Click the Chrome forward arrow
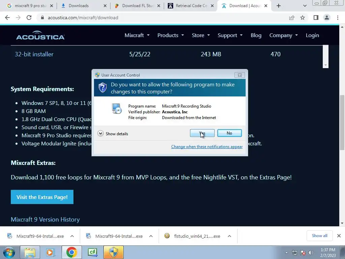 click(18, 18)
